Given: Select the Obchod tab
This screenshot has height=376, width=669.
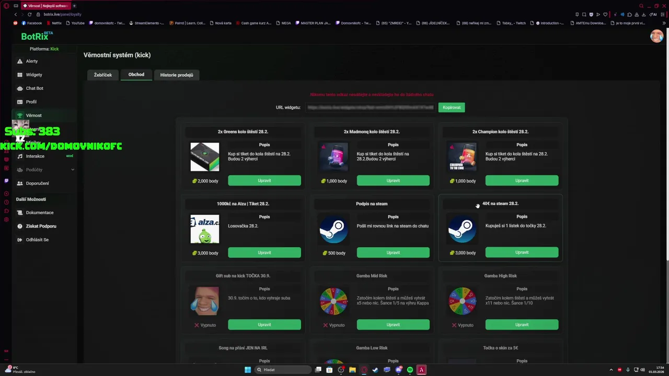Looking at the screenshot, I should (x=136, y=75).
